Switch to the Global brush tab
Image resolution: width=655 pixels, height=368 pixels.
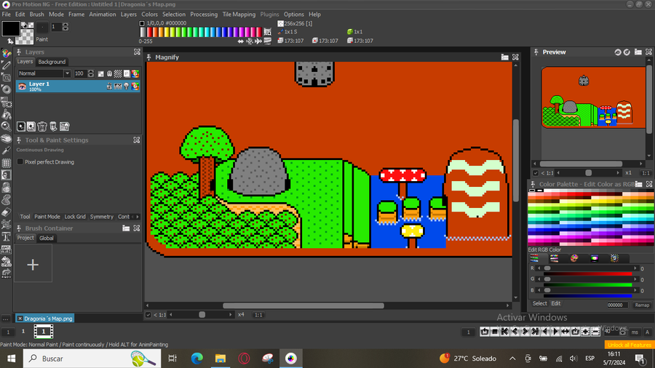point(47,239)
